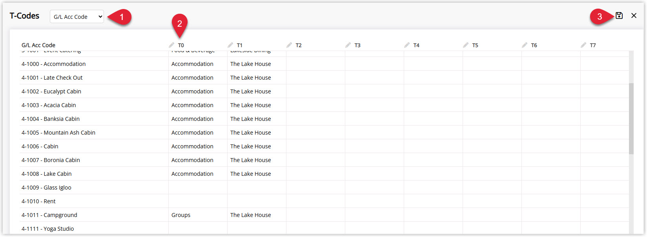Select row 4-1004 - Banksia Cabin

point(324,119)
